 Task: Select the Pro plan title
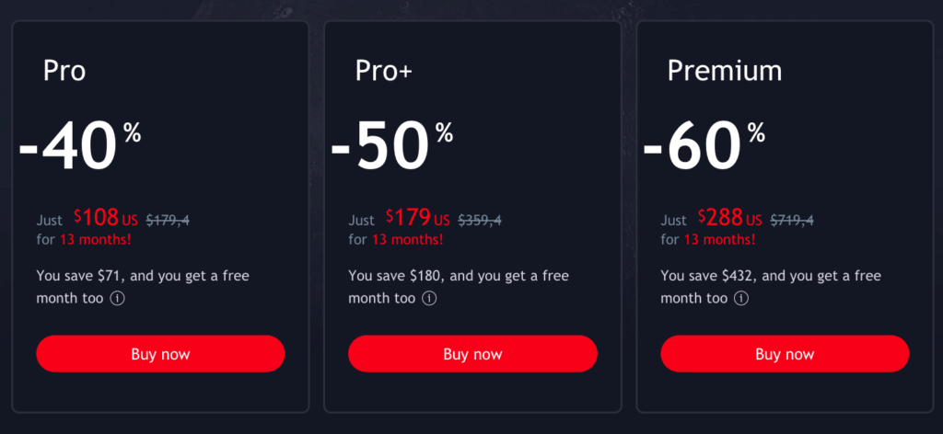pos(64,71)
